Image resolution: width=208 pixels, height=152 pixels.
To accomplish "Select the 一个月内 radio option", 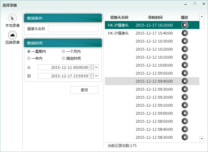I will [x=64, y=51].
